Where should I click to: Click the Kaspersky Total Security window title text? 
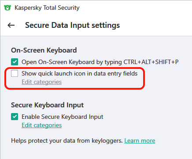47,8
